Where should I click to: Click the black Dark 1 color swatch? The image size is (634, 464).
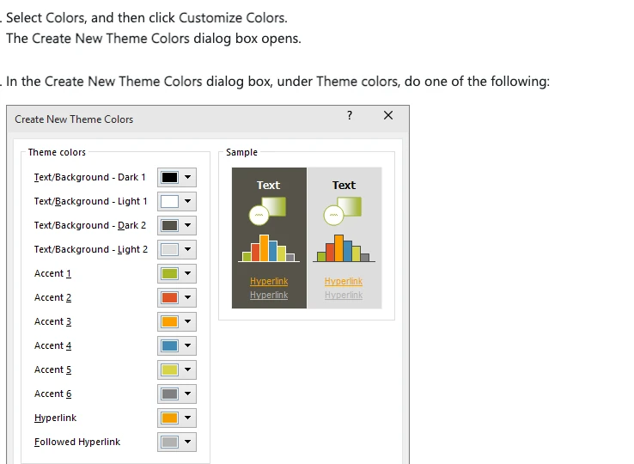169,177
